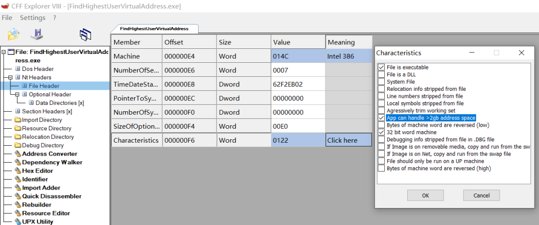Open the File menu

pyautogui.click(x=7, y=17)
